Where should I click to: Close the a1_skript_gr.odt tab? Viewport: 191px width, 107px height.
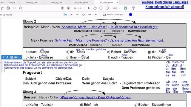(x=117, y=2)
